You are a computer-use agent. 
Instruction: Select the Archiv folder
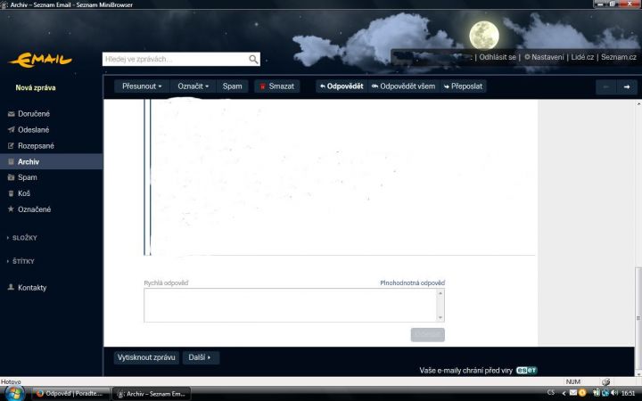(x=51, y=161)
